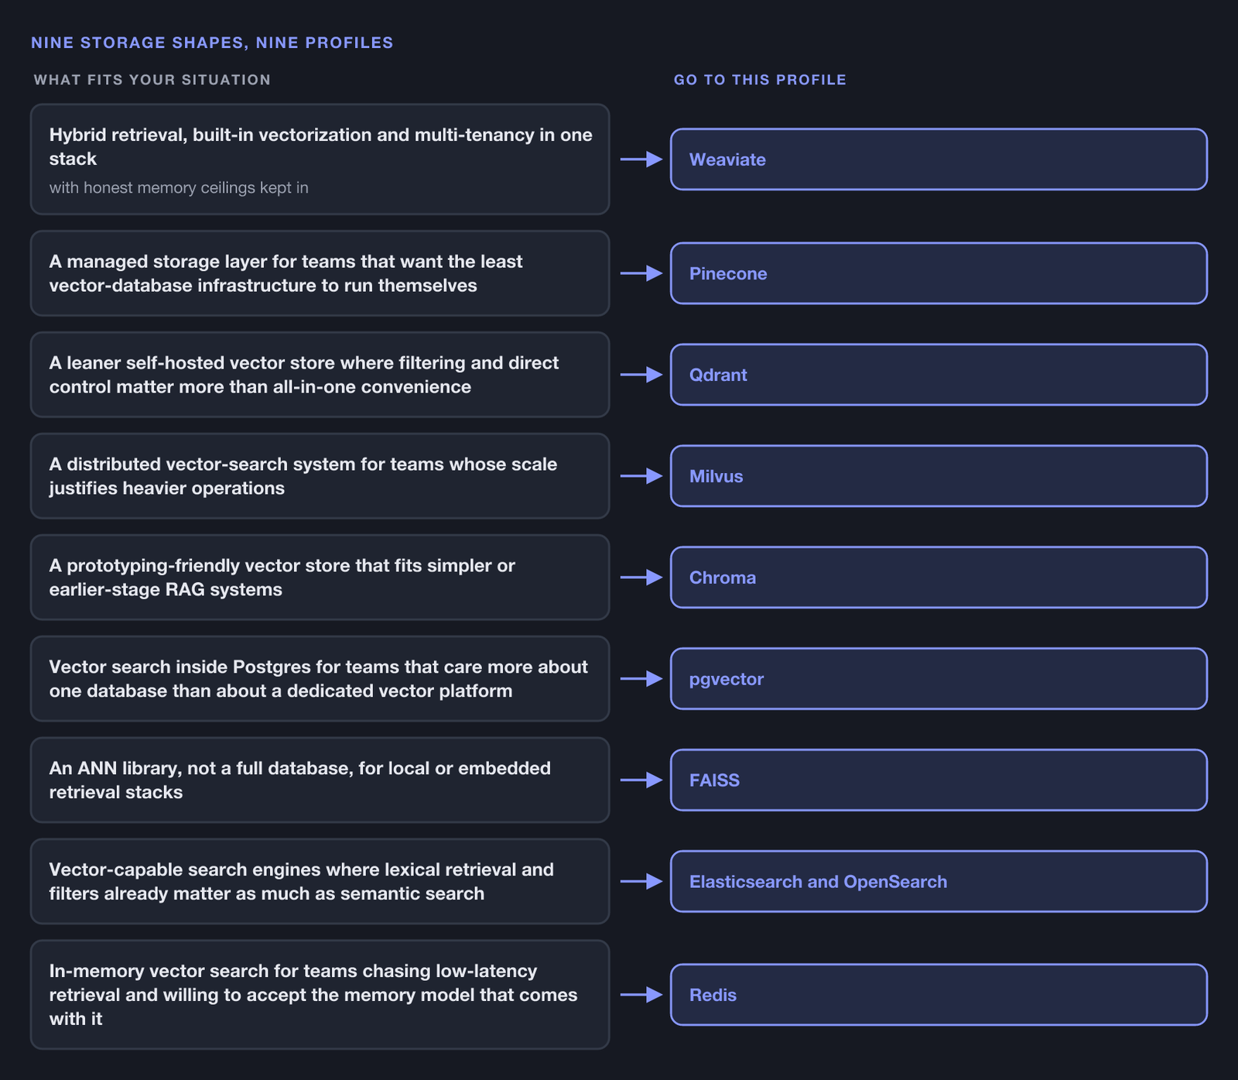Click the arrow pointing to Weaviate
Screen dimensions: 1238x1080
tap(641, 159)
